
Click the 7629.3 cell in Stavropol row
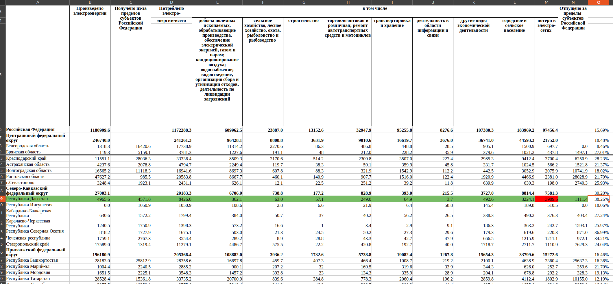point(573,244)
